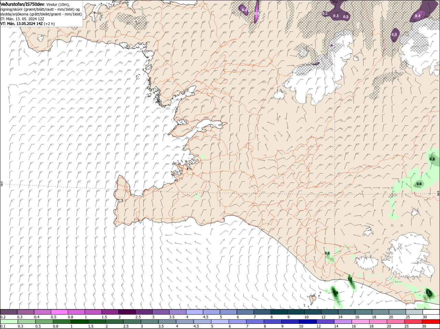The width and height of the screenshot is (440, 329).
Task: Select darkest green swatch between 1 and 1.5, lower scale
Action: point(80,321)
